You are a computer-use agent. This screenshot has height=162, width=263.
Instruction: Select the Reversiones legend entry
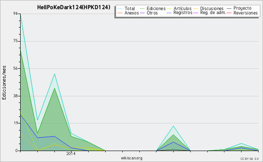[x=245, y=13]
